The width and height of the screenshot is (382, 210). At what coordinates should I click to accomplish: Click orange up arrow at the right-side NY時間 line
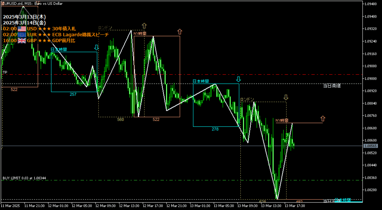323,119
